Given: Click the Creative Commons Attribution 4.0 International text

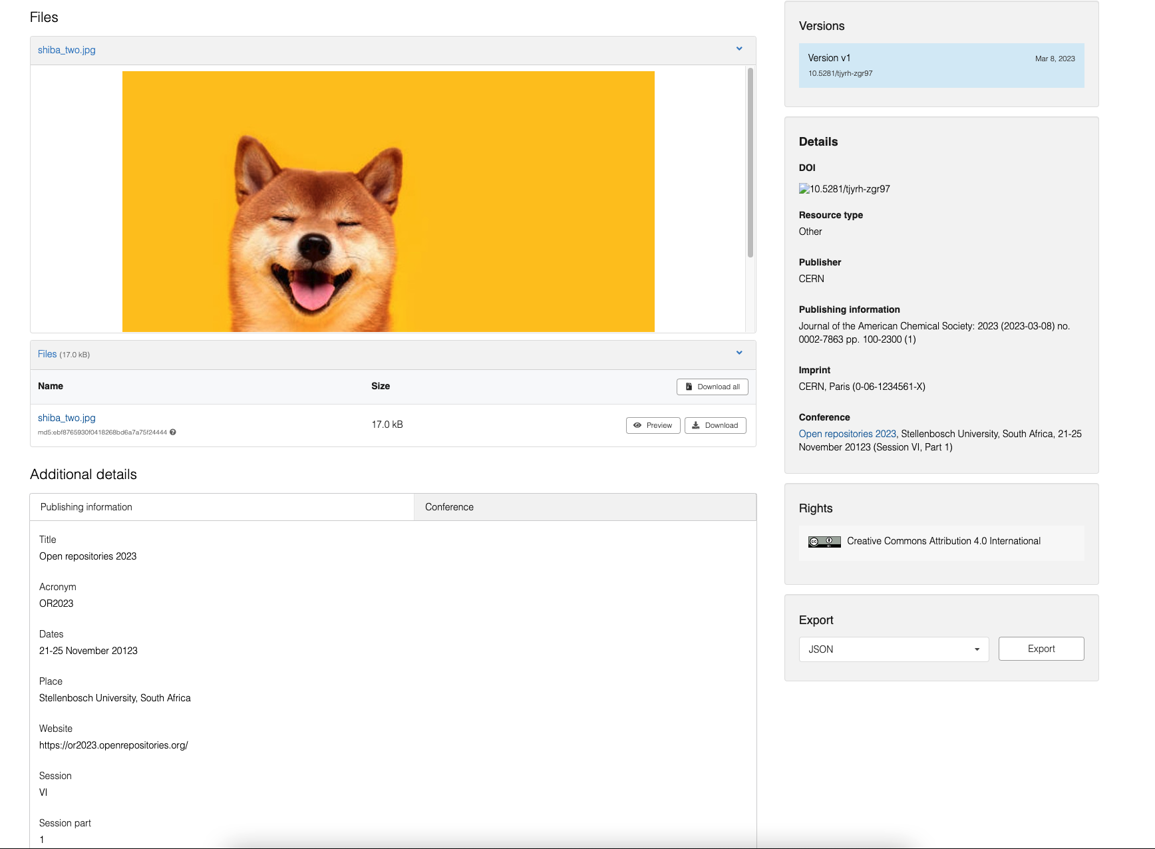Looking at the screenshot, I should click(x=945, y=541).
